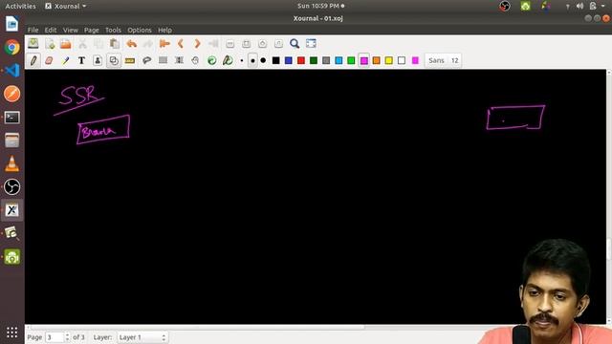Open the Tools menu
Viewport: 612px width, 344px height.
(113, 30)
